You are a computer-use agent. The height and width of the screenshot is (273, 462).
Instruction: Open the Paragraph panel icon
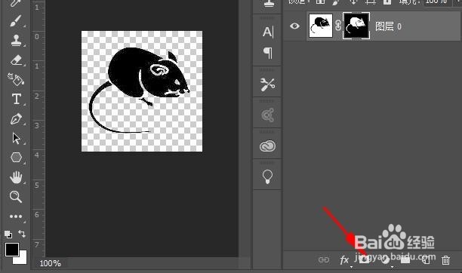coord(268,54)
